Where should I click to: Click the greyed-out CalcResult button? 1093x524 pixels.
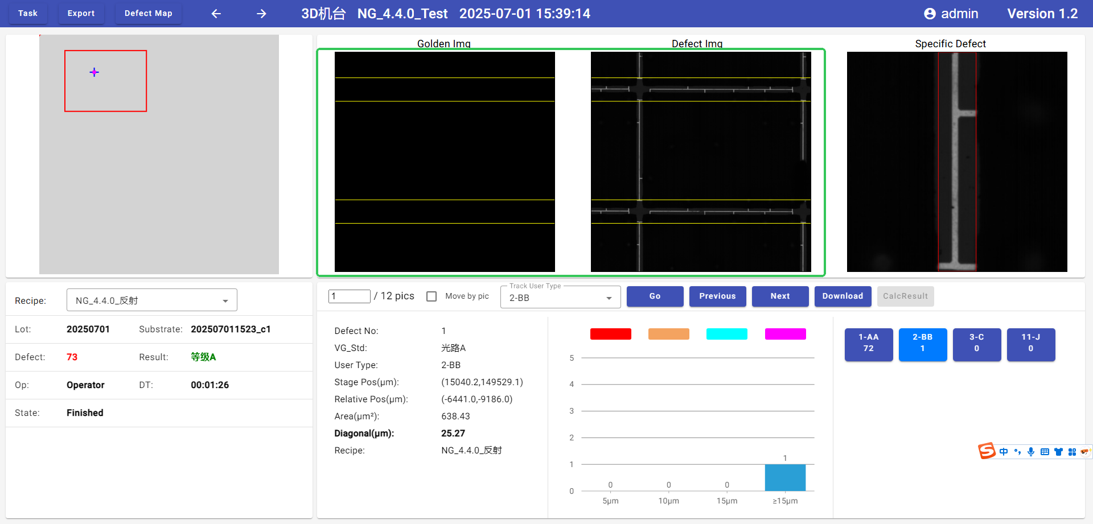(x=906, y=296)
